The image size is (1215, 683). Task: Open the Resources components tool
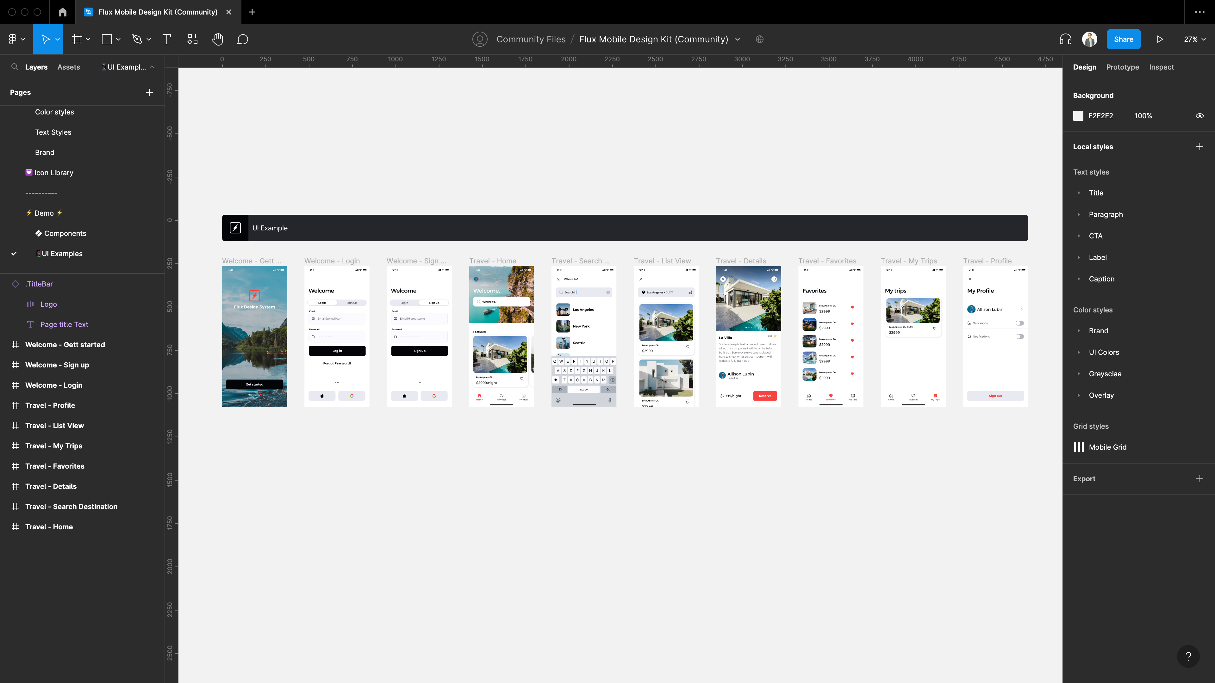pos(192,39)
